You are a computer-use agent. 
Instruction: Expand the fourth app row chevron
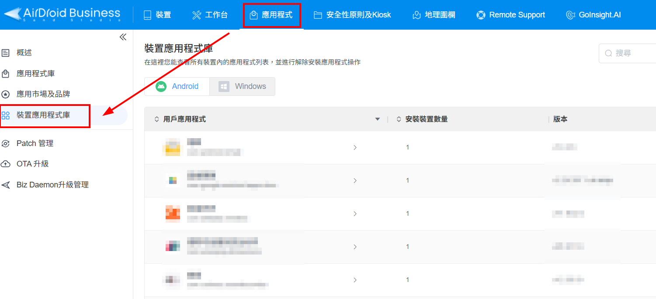355,247
